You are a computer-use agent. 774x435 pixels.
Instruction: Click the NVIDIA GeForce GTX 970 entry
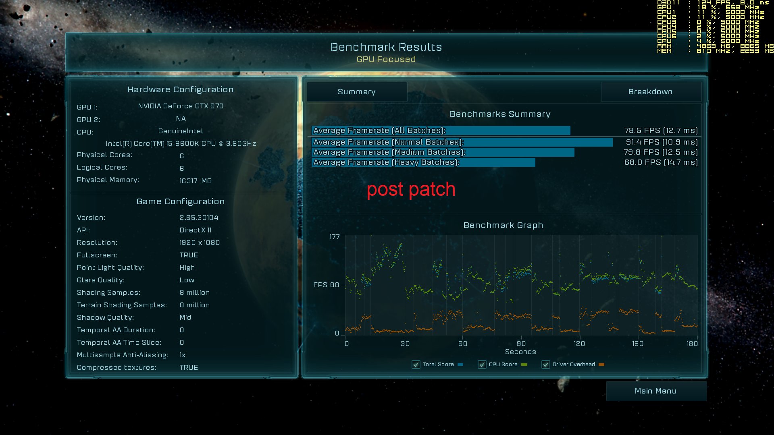coord(181,106)
